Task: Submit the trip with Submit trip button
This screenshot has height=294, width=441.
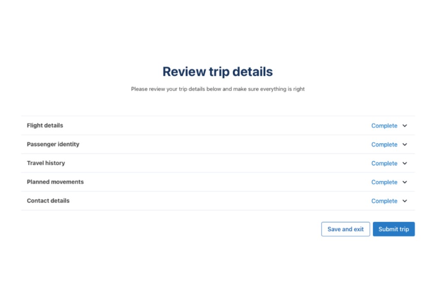Action: click(394, 229)
